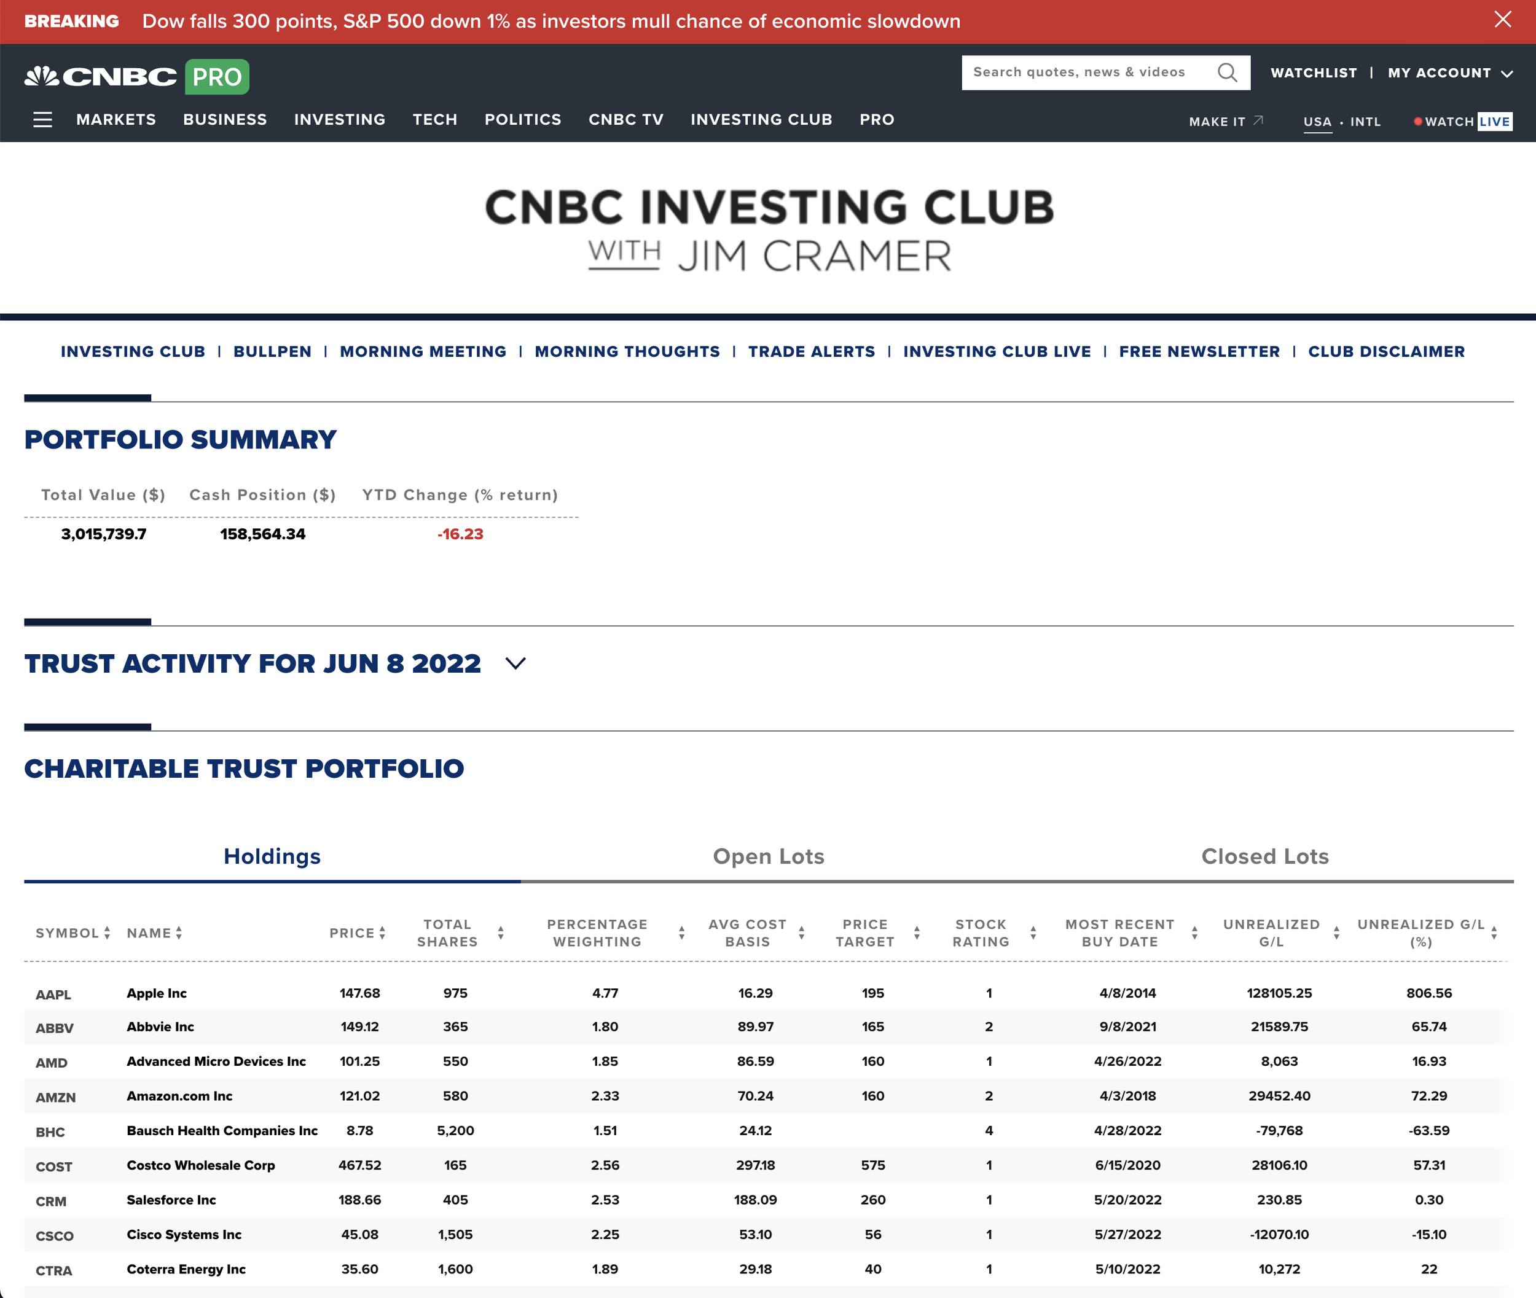
Task: Sort by Unrealized G/L (%) arrows
Action: click(x=1494, y=933)
